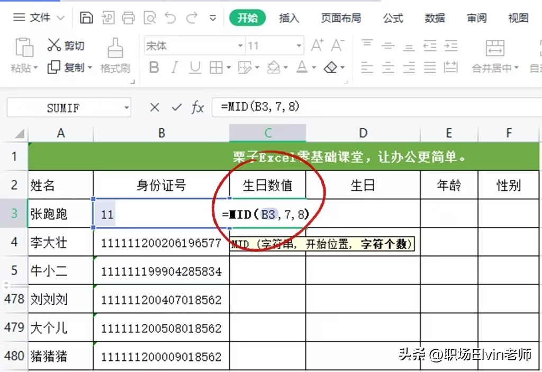Cancel formula entry with the X button
The height and width of the screenshot is (372, 542).
[155, 108]
